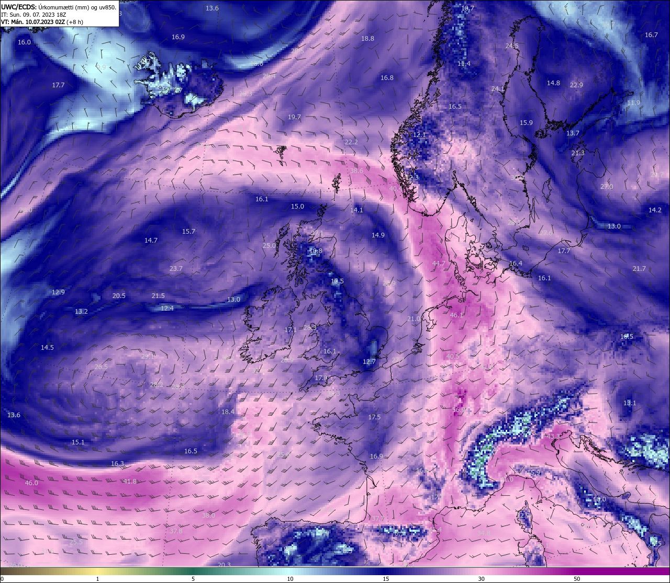Click the map value '12.9'

pos(58,292)
